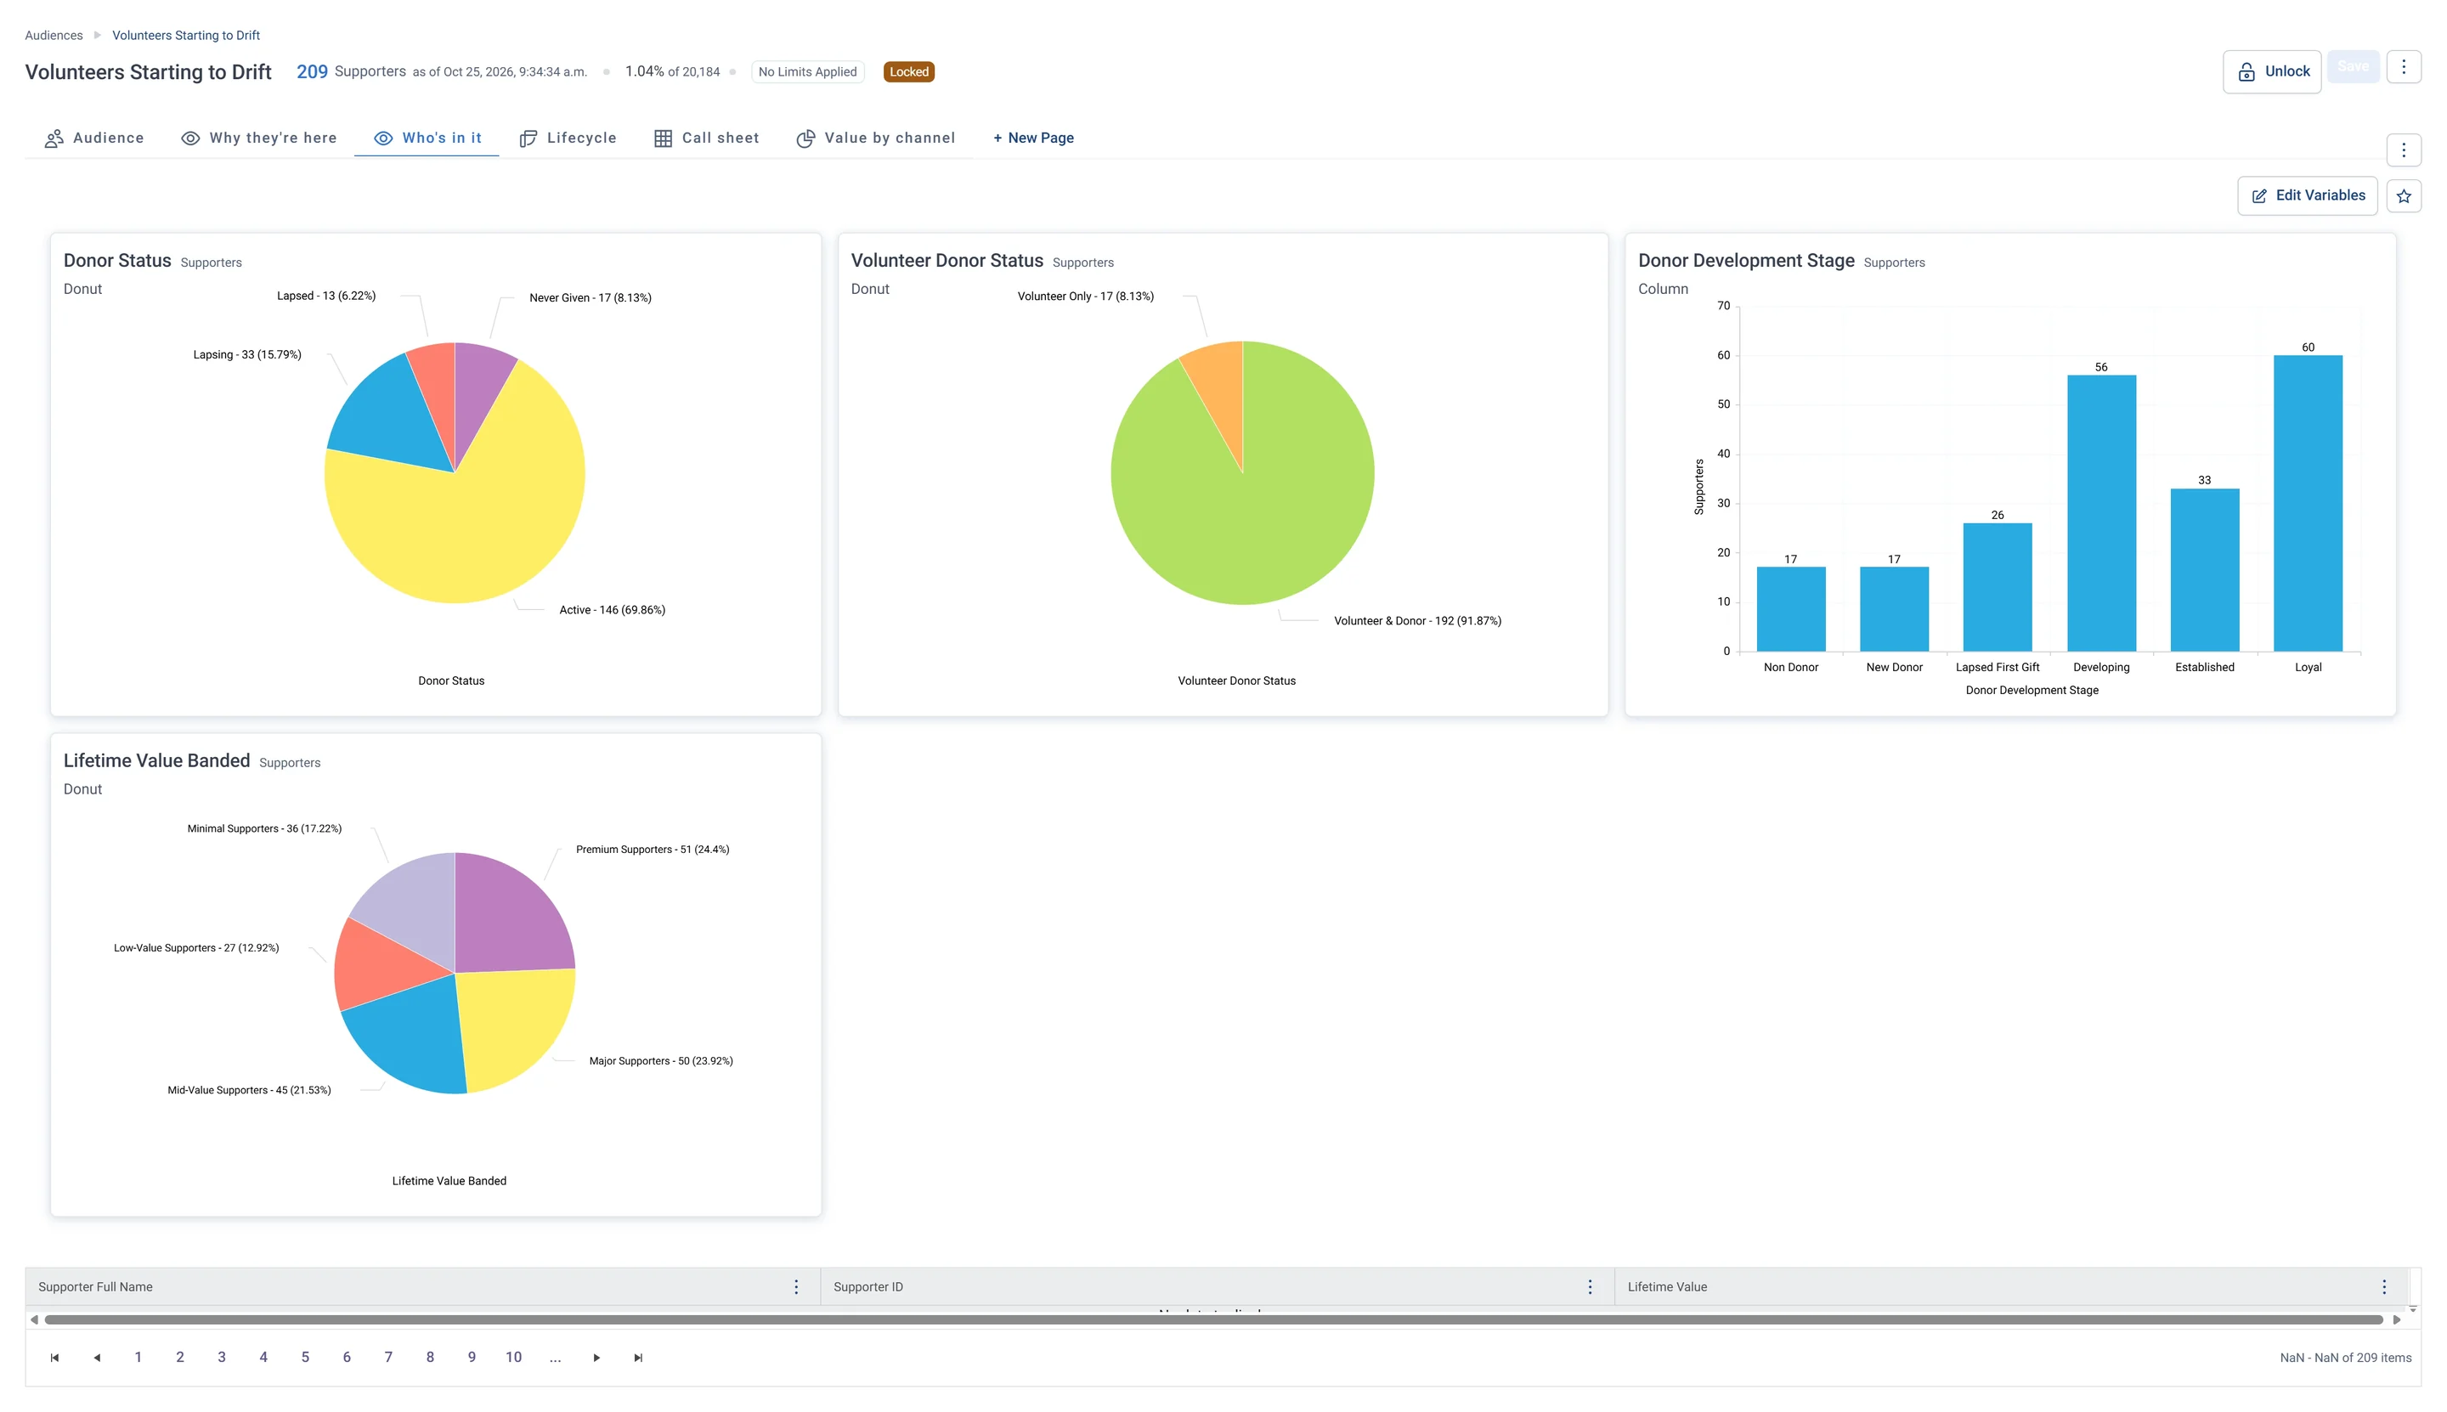Click Volunteers Starting to Drift breadcrumb
Viewport: 2447px width, 1412px height.
tap(186, 35)
